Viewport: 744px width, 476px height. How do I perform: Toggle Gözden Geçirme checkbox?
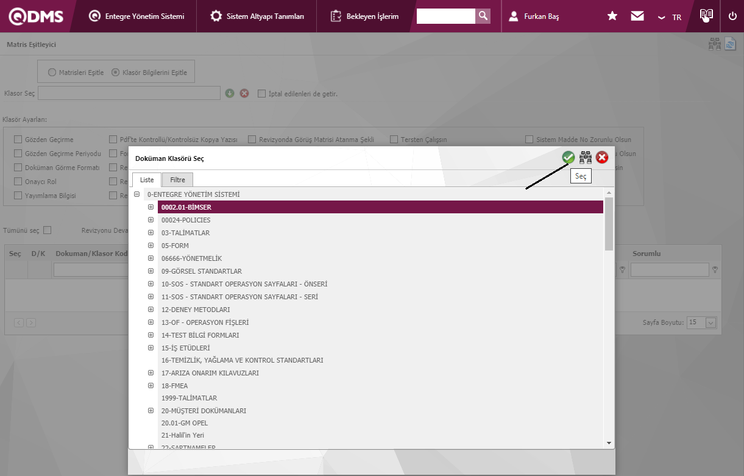[x=18, y=140]
